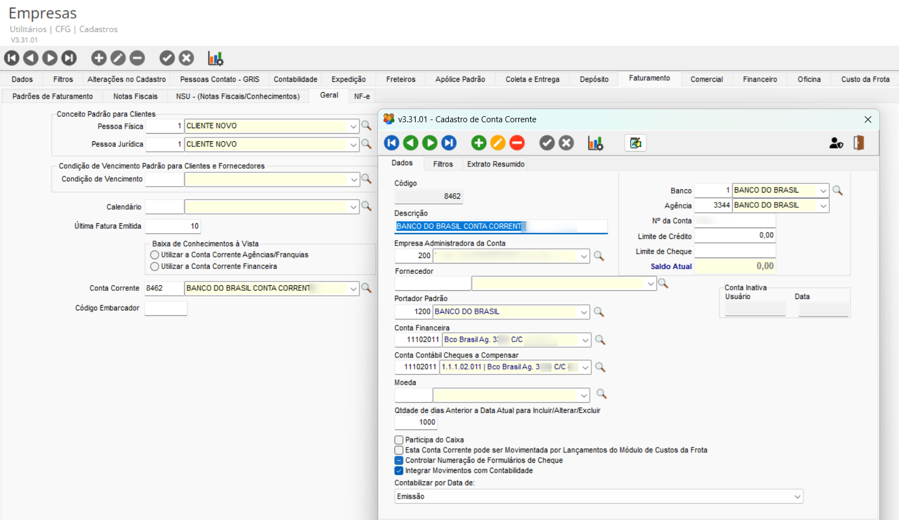
Task: Click the search magnifier beside Portador Padrão
Action: (598, 312)
